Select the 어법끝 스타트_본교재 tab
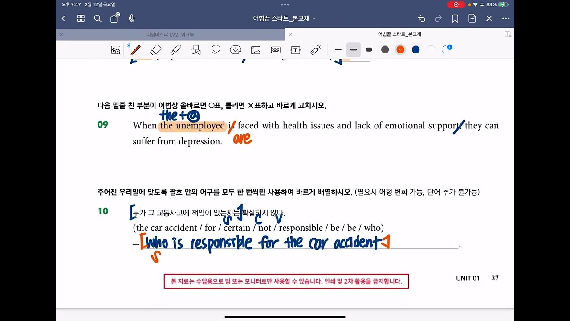The width and height of the screenshot is (570, 321). pyautogui.click(x=399, y=34)
